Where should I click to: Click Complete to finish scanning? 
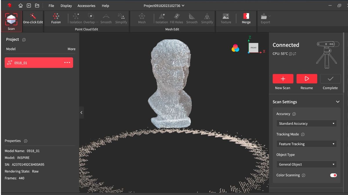[x=330, y=78]
